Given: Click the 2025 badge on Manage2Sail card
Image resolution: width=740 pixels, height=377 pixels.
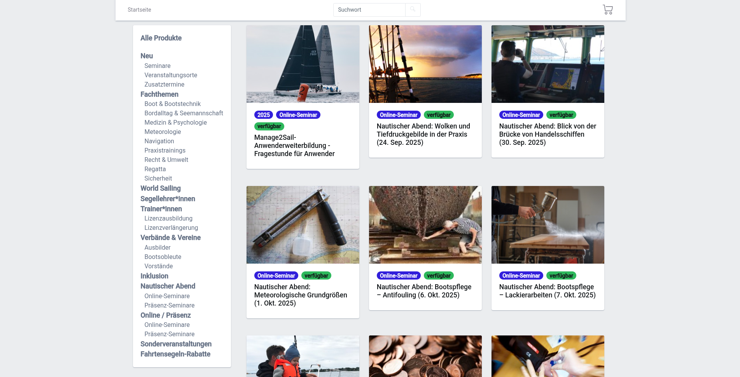Looking at the screenshot, I should coord(263,115).
